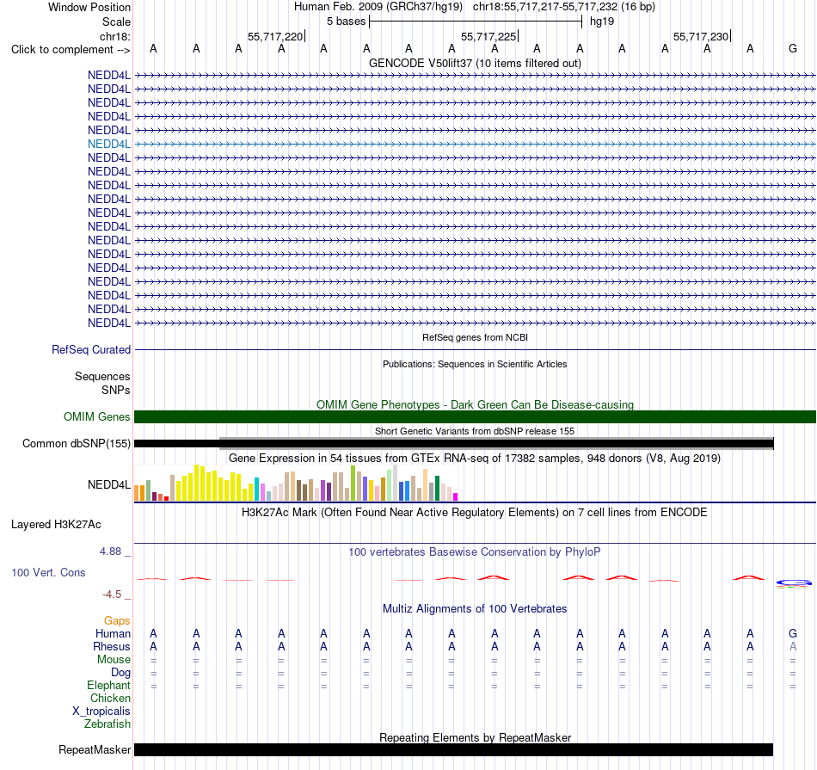
Task: Click the 'RefSeq genes from NCBI' track title
Action: 475,337
